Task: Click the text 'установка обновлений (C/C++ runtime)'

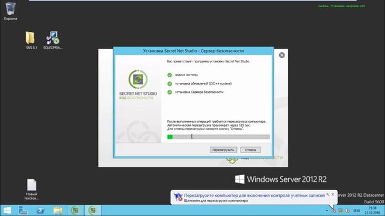Action: [x=203, y=83]
